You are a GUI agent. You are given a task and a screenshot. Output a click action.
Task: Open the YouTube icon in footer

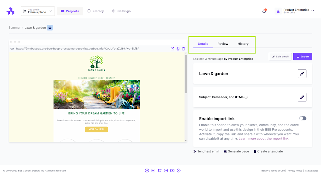coord(172,170)
